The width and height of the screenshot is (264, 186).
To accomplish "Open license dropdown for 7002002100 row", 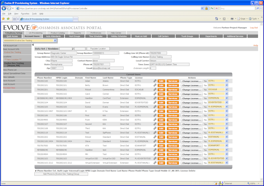I will click(x=227, y=81).
